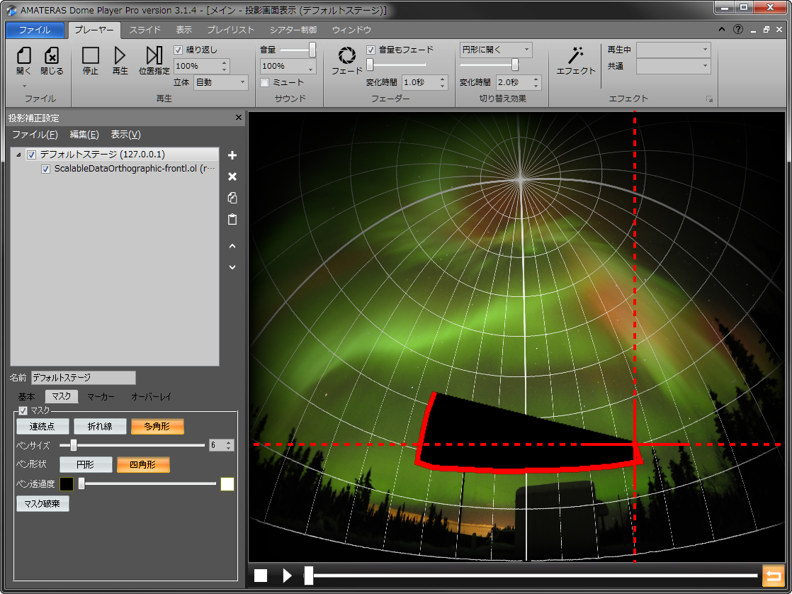This screenshot has width=792, height=594.
Task: Switch to the シアター制御 ribbon tab
Action: pyautogui.click(x=293, y=30)
